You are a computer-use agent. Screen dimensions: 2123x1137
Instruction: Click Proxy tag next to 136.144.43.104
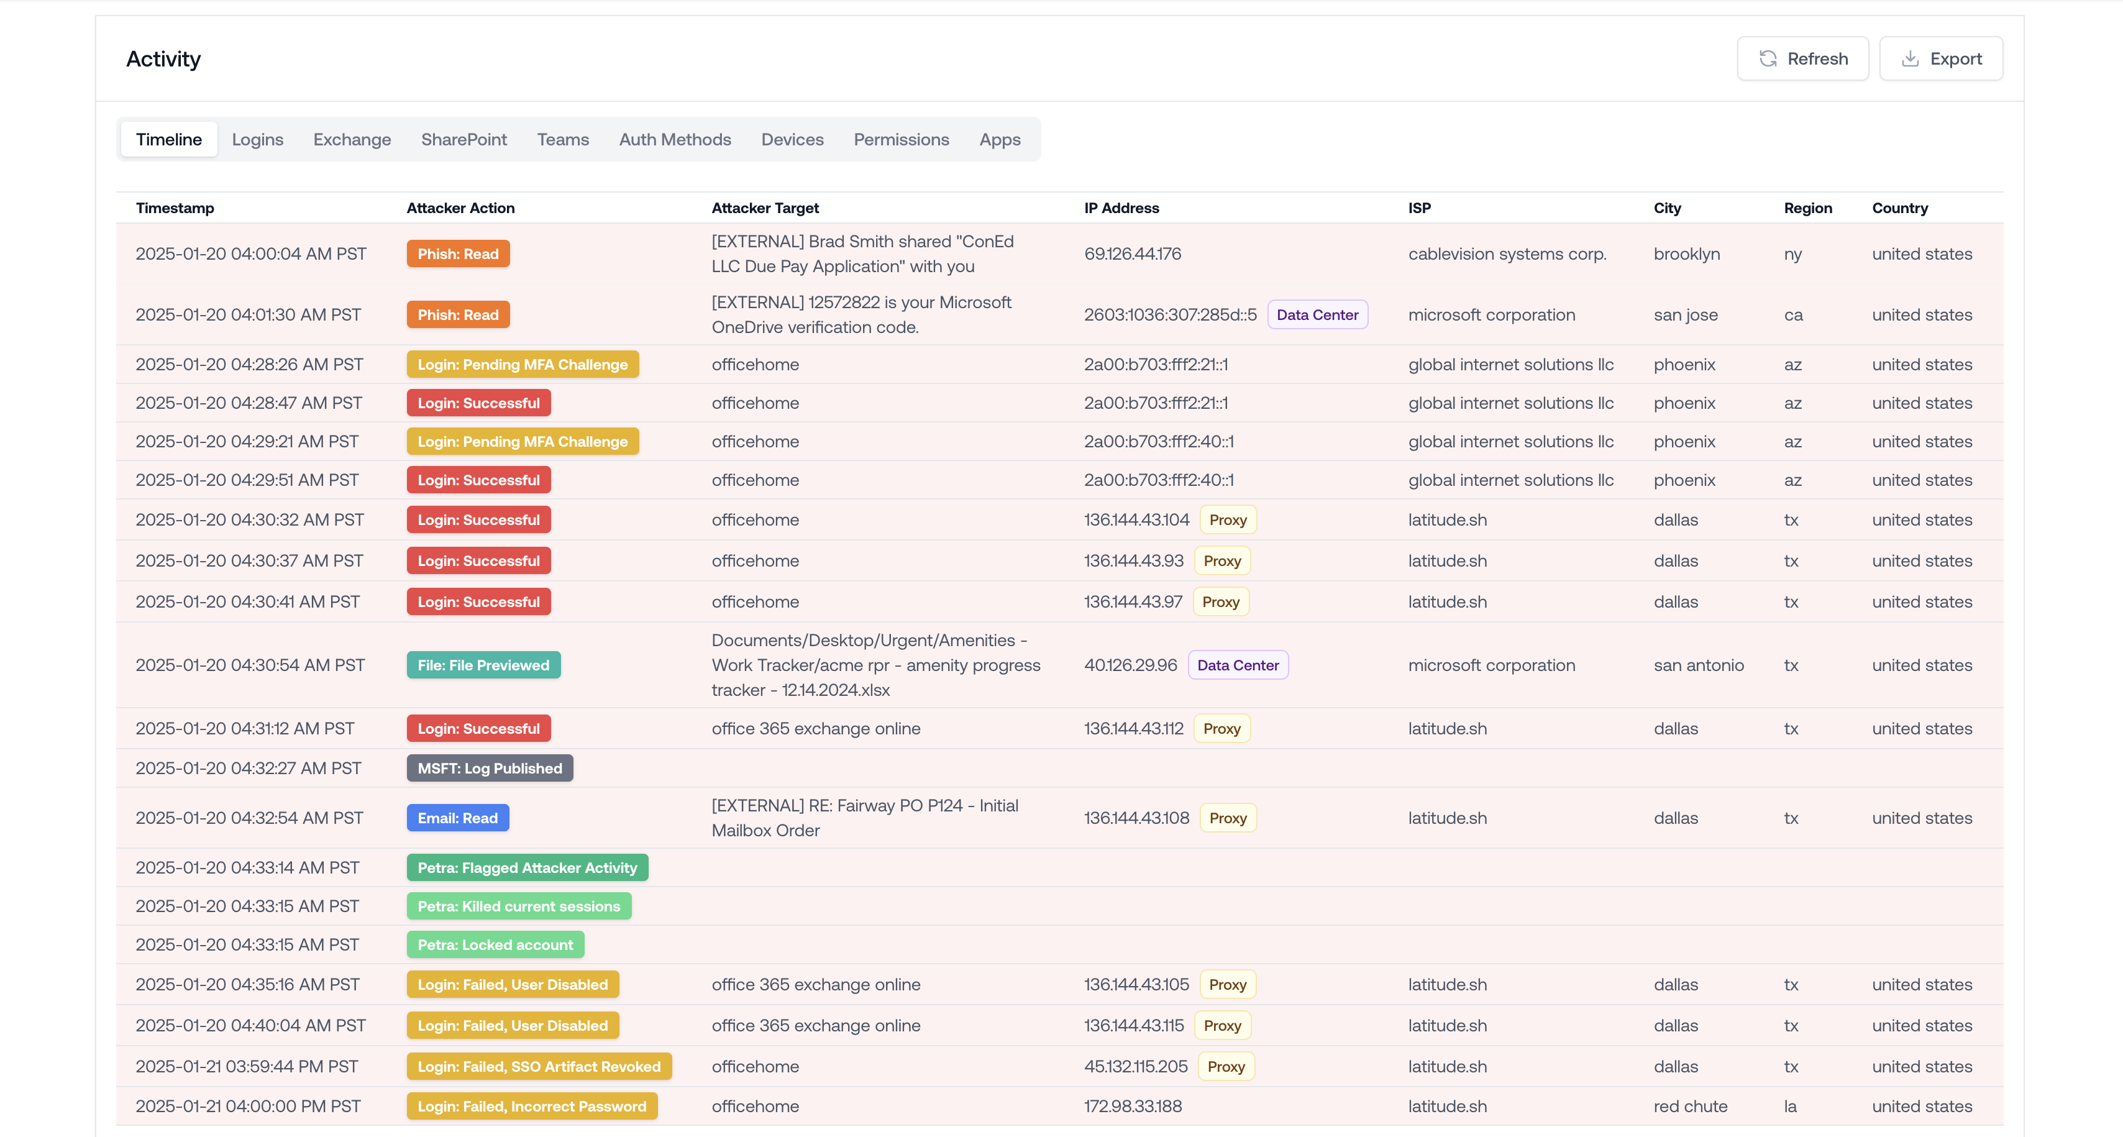(x=1227, y=520)
